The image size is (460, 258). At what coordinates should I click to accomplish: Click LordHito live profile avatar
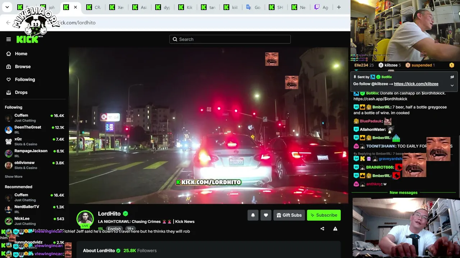coord(85,219)
